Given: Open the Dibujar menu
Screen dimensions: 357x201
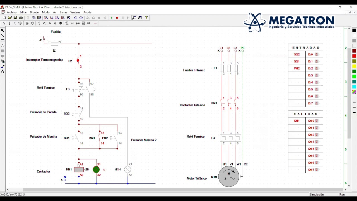Looking at the screenshot, I should (x=34, y=12).
